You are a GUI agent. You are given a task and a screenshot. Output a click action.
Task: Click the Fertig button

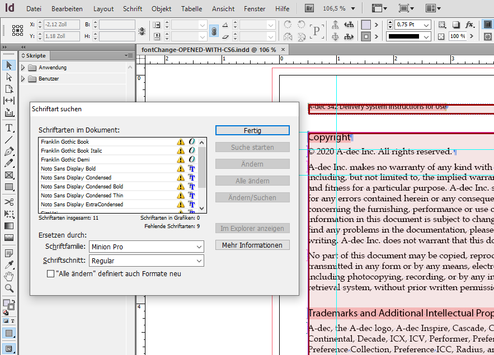click(252, 130)
